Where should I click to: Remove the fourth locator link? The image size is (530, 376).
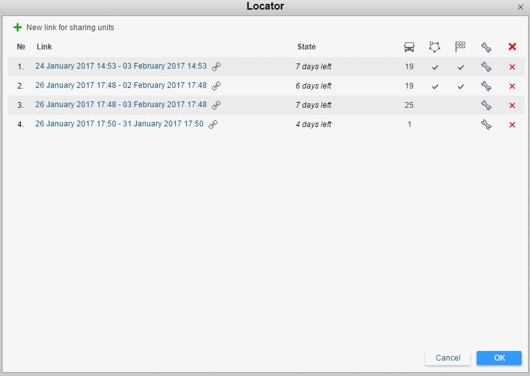click(x=512, y=124)
